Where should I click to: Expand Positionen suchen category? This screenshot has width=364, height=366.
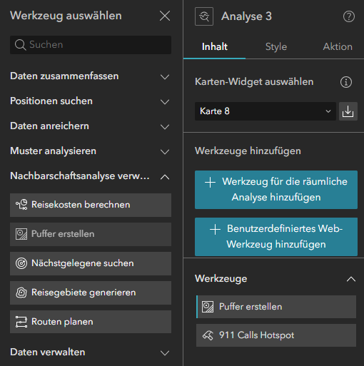(x=165, y=102)
